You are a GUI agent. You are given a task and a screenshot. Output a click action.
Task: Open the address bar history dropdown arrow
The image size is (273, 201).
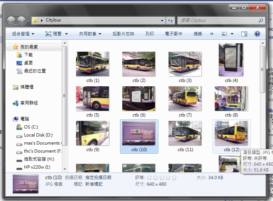pos(162,20)
